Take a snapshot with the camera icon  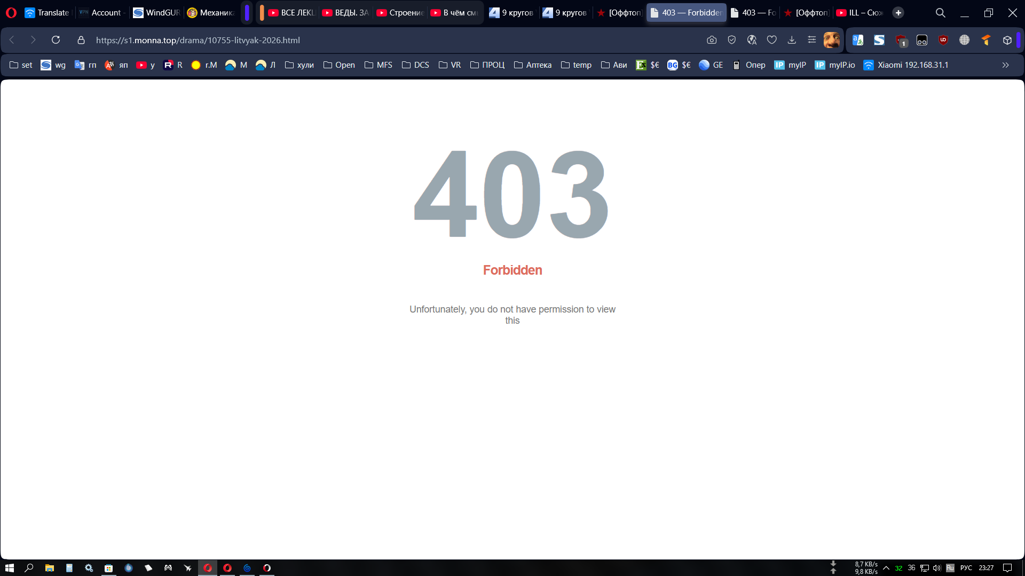tap(712, 40)
